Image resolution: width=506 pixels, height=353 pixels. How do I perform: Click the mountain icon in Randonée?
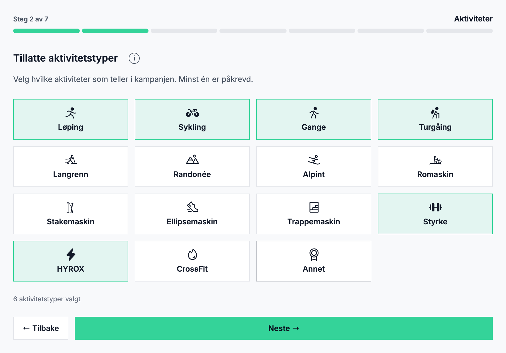(x=192, y=160)
